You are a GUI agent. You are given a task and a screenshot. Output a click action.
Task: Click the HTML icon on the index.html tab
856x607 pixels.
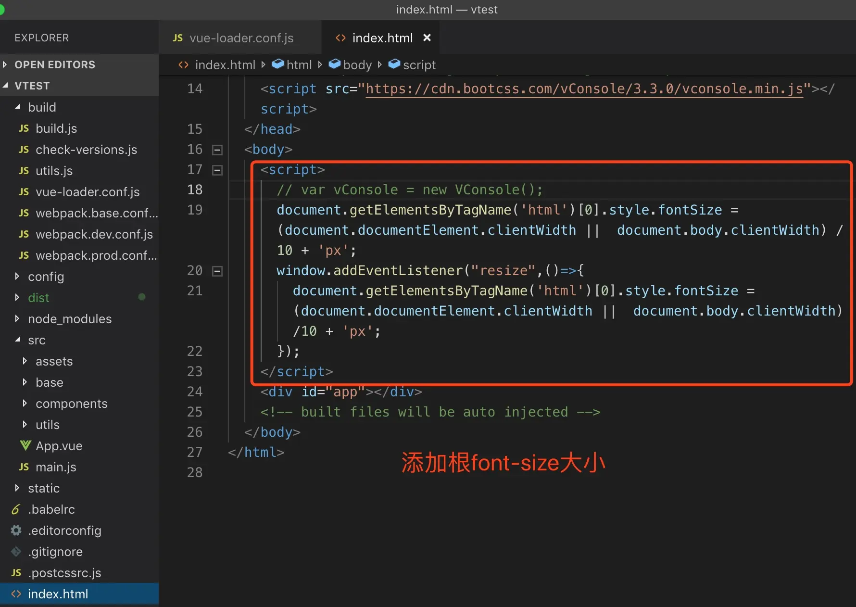coord(340,38)
